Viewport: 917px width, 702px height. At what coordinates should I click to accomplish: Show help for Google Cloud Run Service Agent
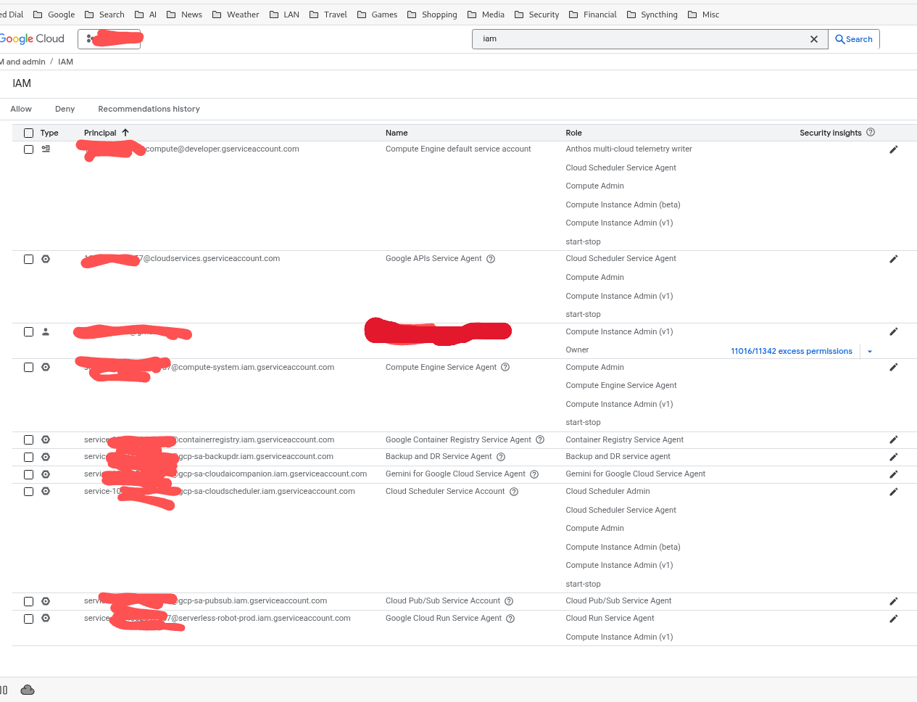click(510, 619)
